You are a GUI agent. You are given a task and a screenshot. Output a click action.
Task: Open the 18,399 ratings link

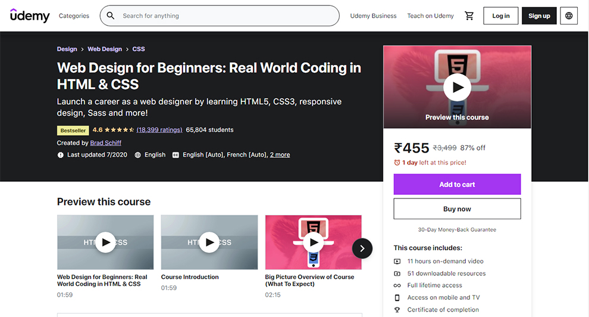point(159,130)
